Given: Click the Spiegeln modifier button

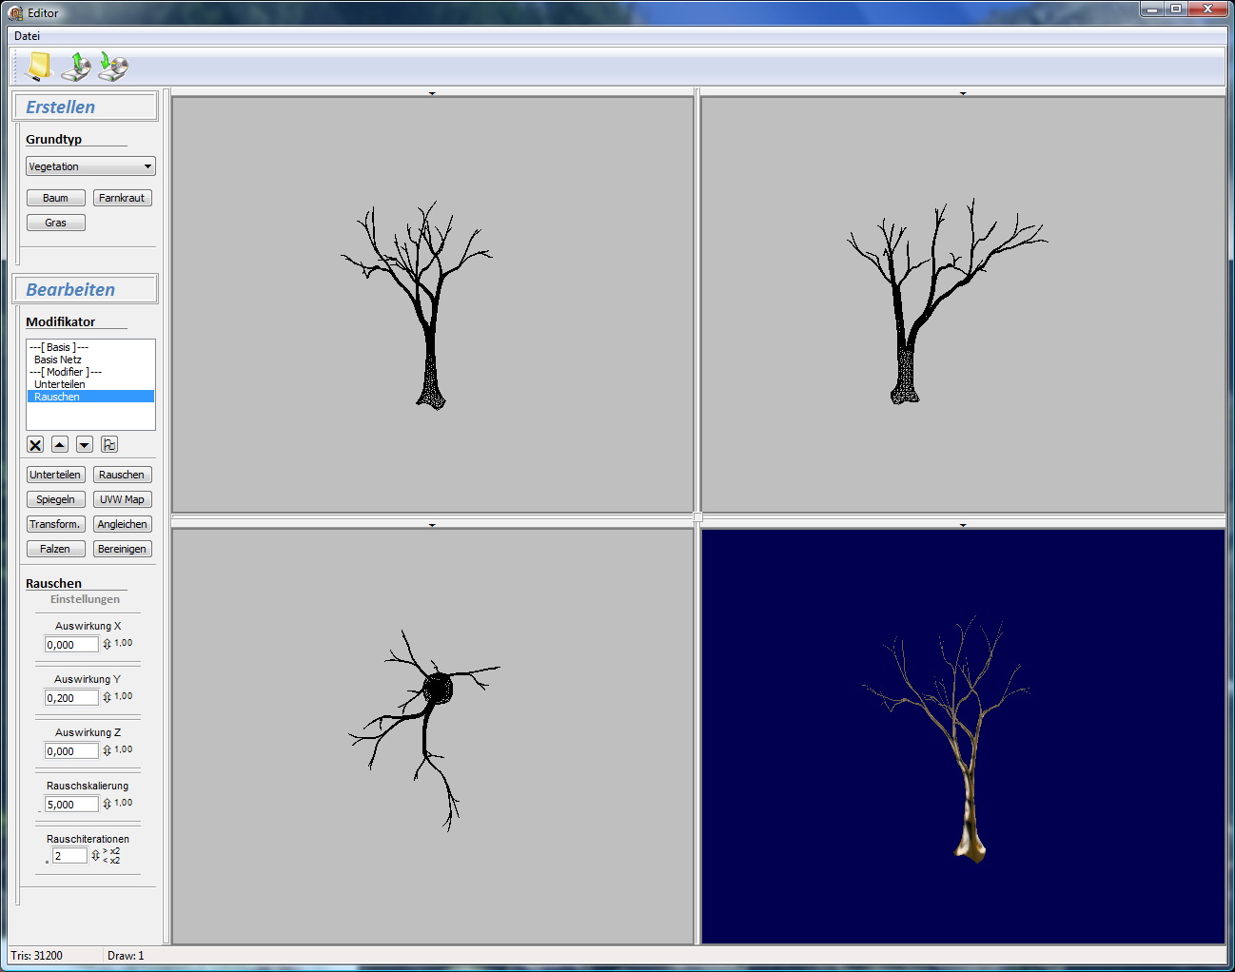Looking at the screenshot, I should [55, 499].
